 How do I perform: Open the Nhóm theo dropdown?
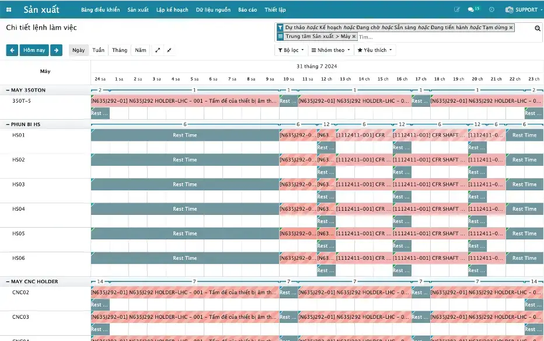point(330,50)
